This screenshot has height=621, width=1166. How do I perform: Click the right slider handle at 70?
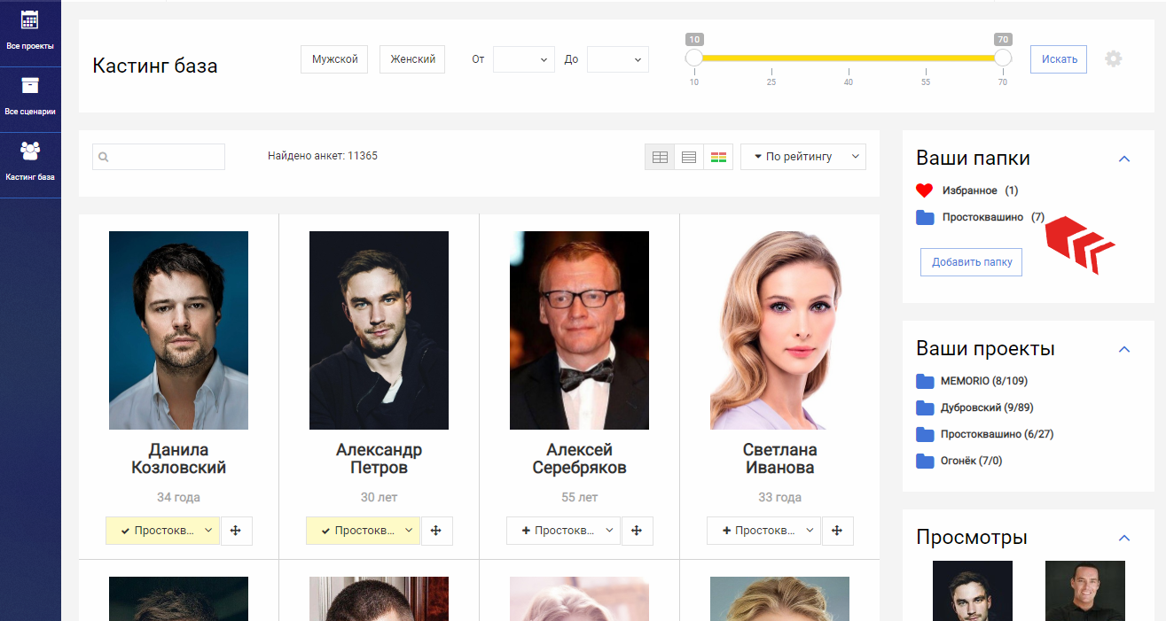1003,58
